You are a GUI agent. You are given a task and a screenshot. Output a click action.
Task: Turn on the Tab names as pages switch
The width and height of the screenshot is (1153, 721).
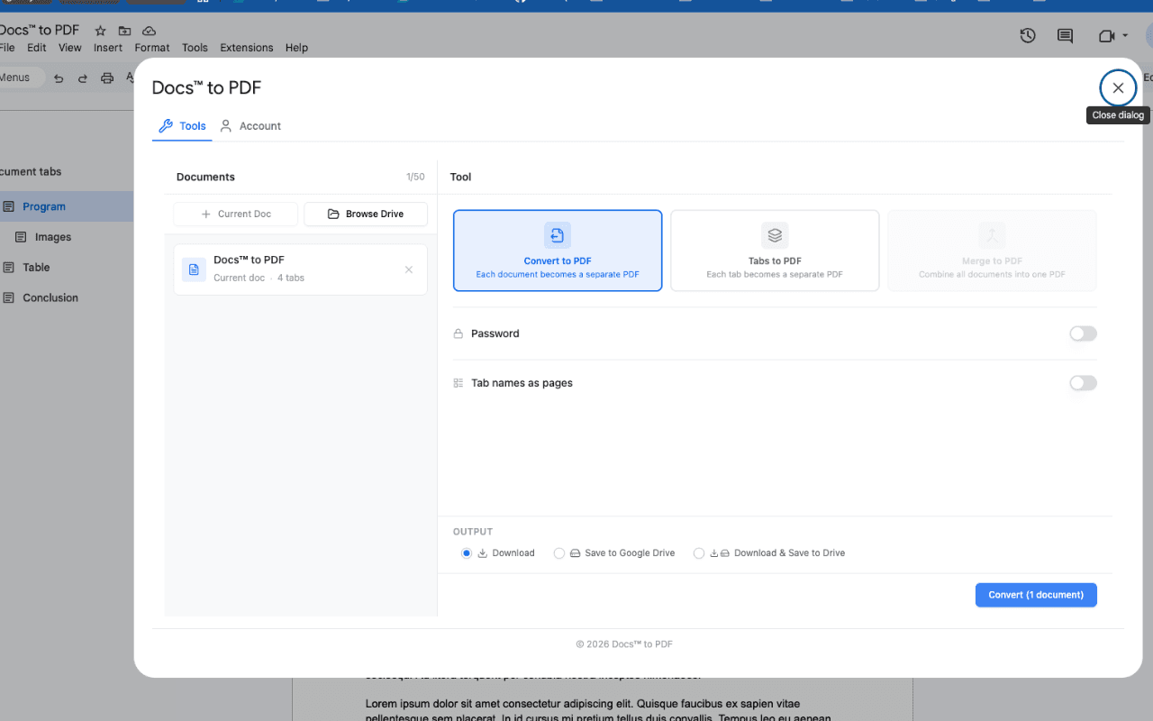[1082, 383]
